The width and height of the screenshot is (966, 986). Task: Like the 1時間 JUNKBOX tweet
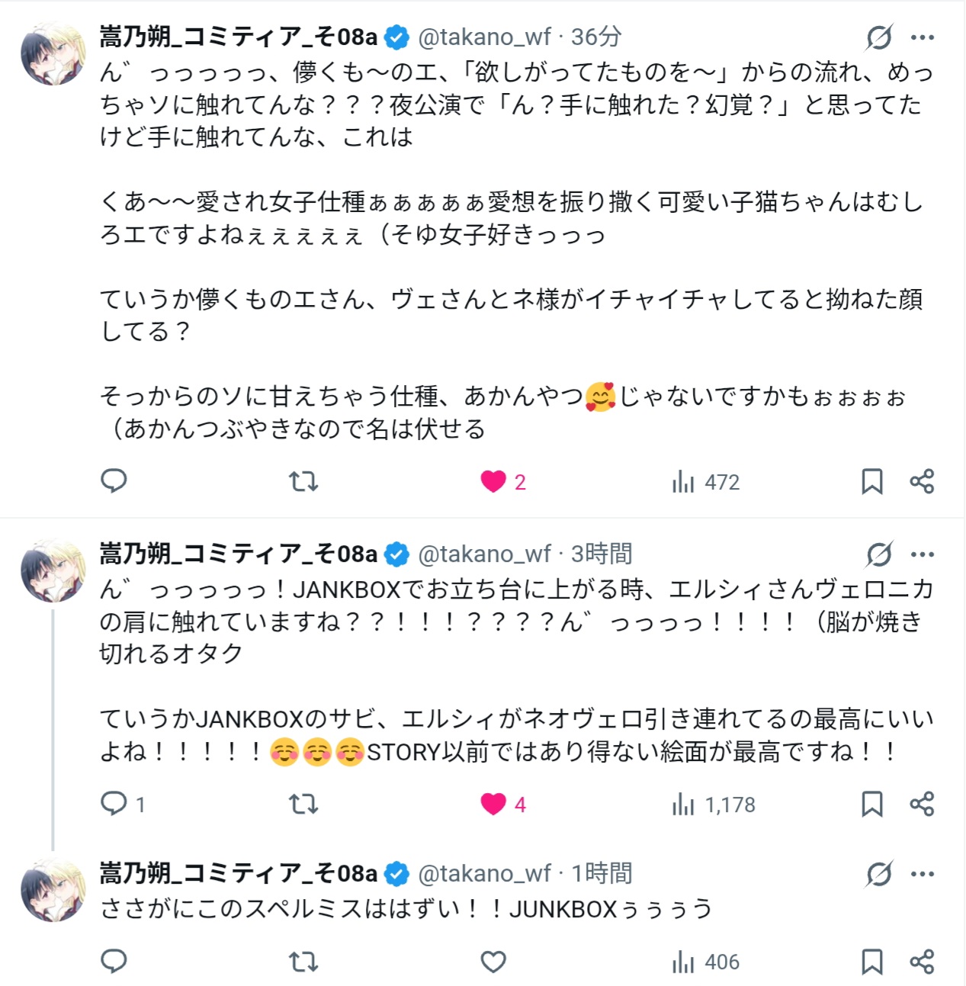tap(493, 962)
